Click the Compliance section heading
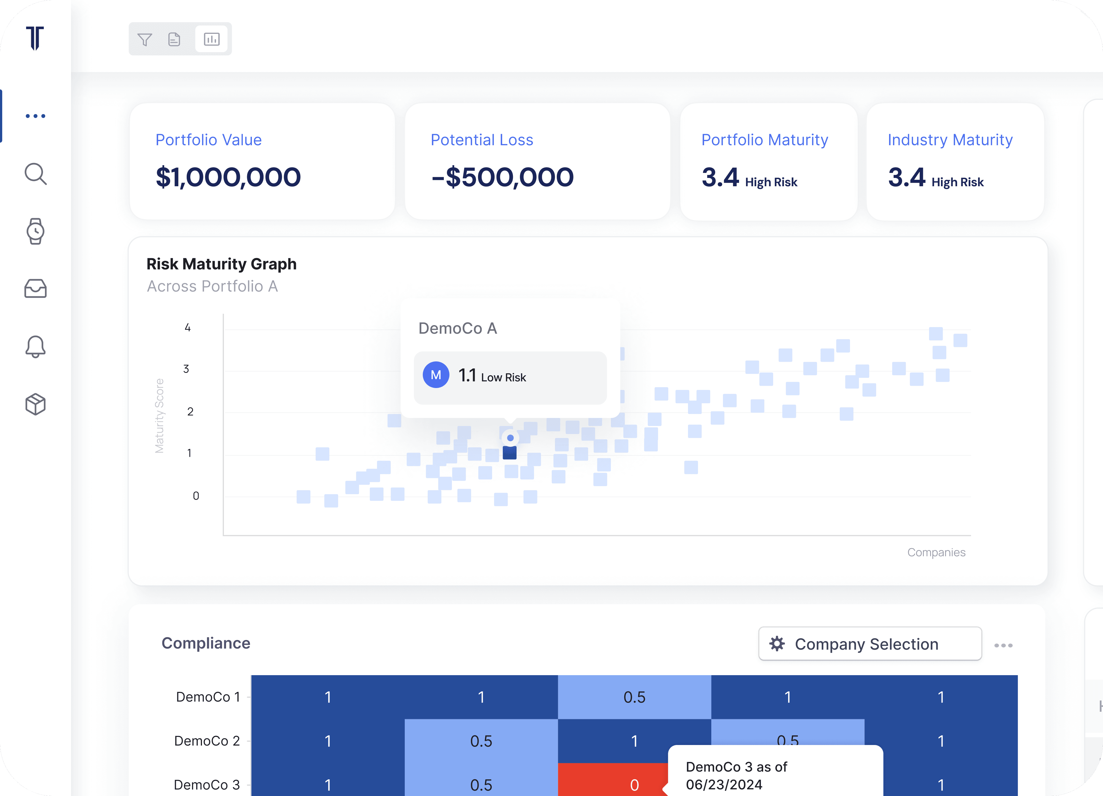The width and height of the screenshot is (1103, 796). [x=206, y=643]
